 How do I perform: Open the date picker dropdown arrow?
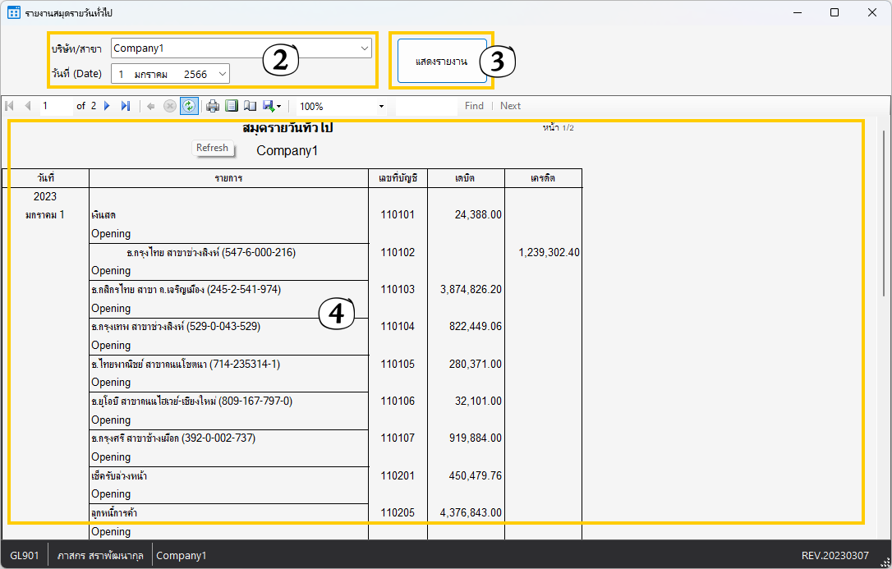coord(222,74)
